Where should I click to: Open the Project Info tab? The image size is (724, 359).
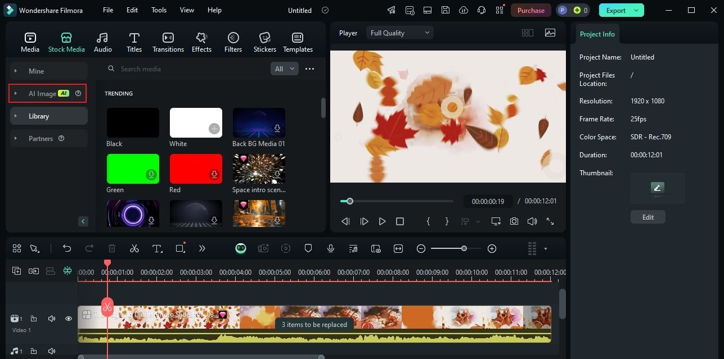(x=597, y=34)
